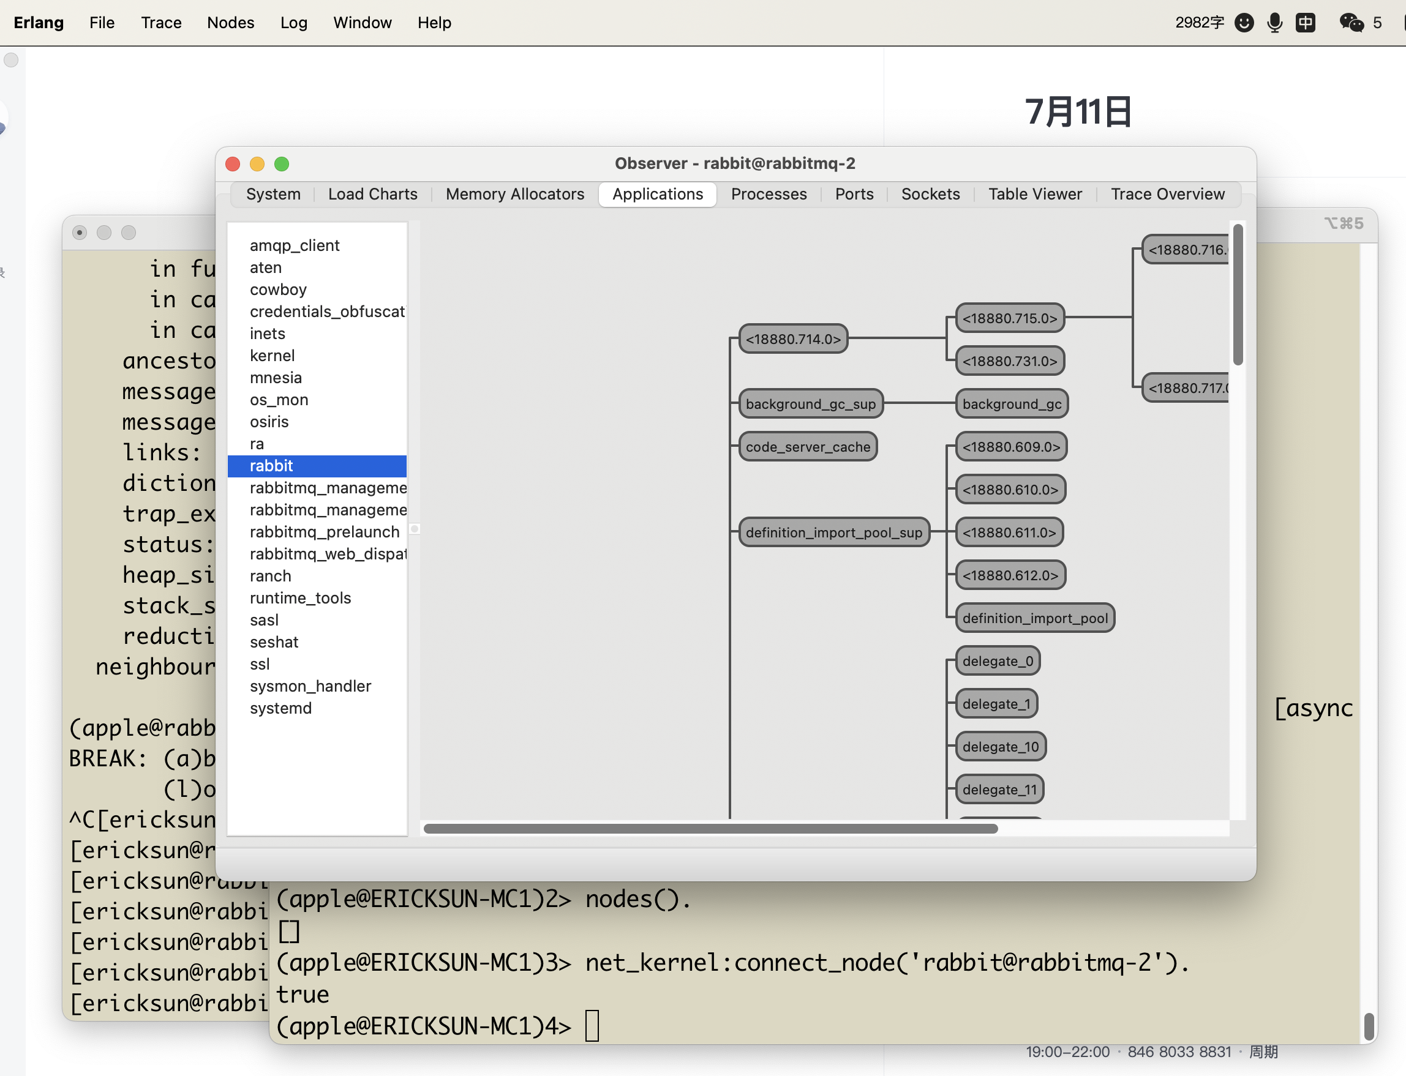Image resolution: width=1406 pixels, height=1076 pixels.
Task: Switch to the Trace Overview tab
Action: pos(1167,194)
